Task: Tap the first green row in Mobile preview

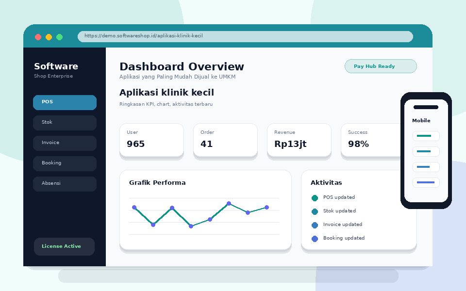Action: 426,136
